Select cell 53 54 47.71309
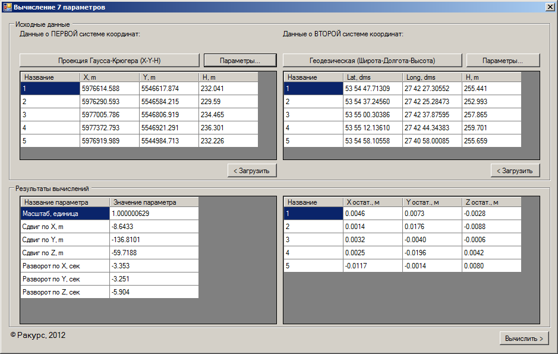The width and height of the screenshot is (558, 354). coord(373,88)
